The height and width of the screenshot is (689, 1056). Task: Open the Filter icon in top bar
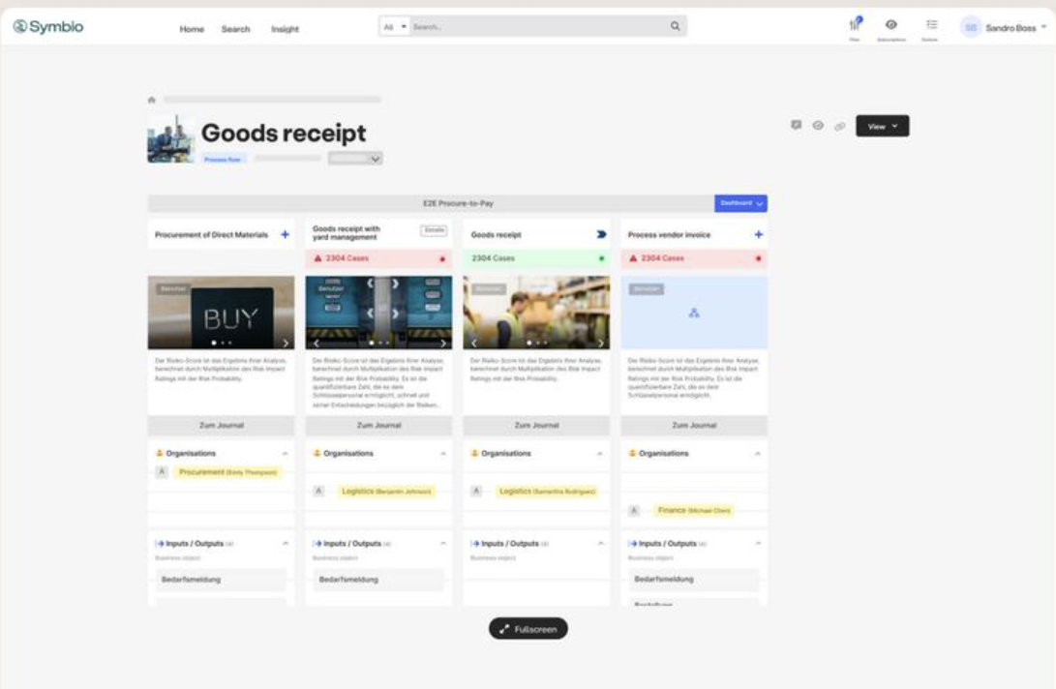pos(855,25)
